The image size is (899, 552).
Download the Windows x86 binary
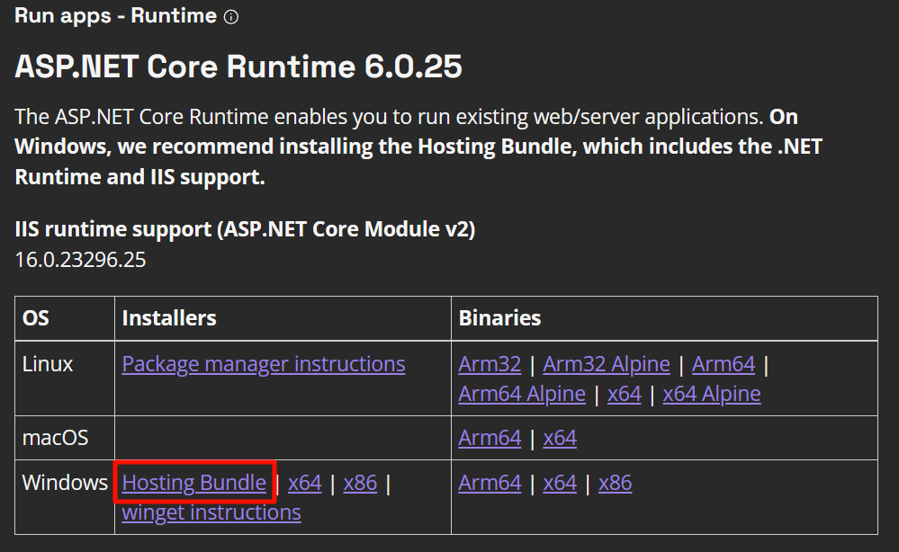click(616, 483)
